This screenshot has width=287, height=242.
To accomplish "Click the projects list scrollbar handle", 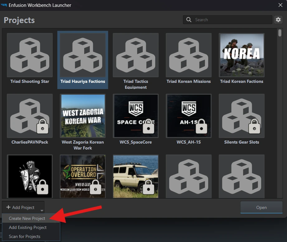I will 280,33.
